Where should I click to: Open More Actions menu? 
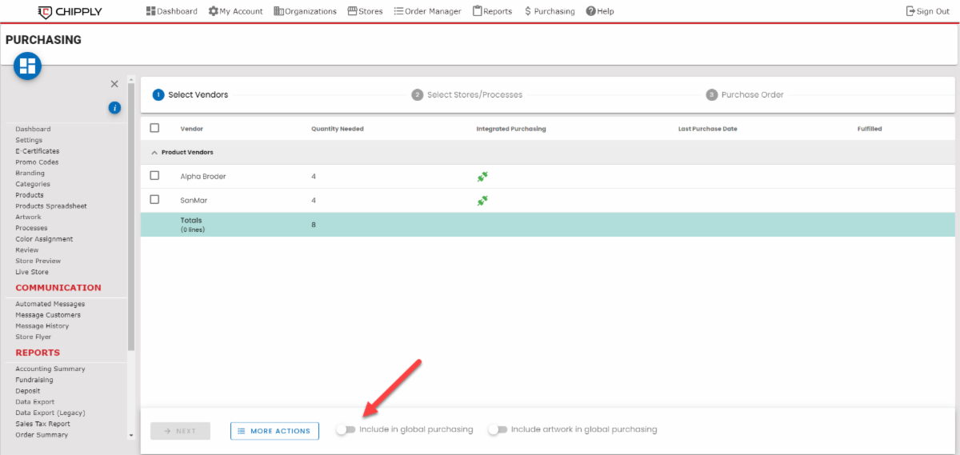coord(274,431)
